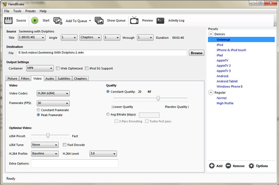Click the Activity Log terminal icon
This screenshot has height=185, width=279.
(160, 20)
